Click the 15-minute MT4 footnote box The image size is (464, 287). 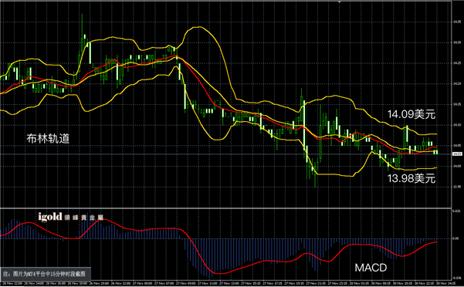pos(45,274)
